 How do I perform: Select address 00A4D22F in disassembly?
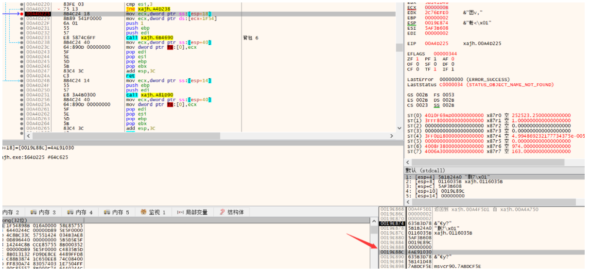(x=38, y=23)
